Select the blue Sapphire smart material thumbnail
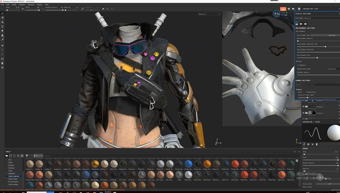This screenshot has height=193, width=340. click(86, 174)
